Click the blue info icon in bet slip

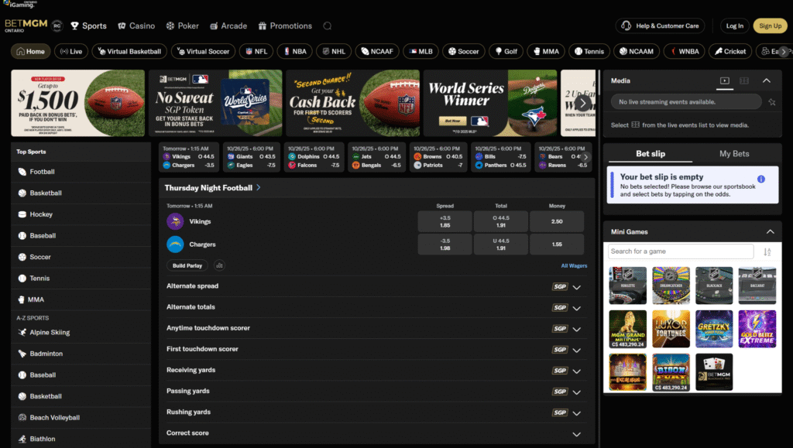(x=761, y=179)
